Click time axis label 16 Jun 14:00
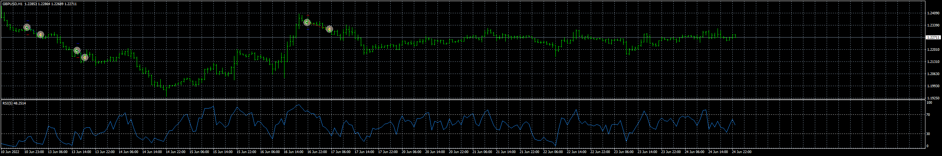This screenshot has height=156, width=942. (294, 152)
